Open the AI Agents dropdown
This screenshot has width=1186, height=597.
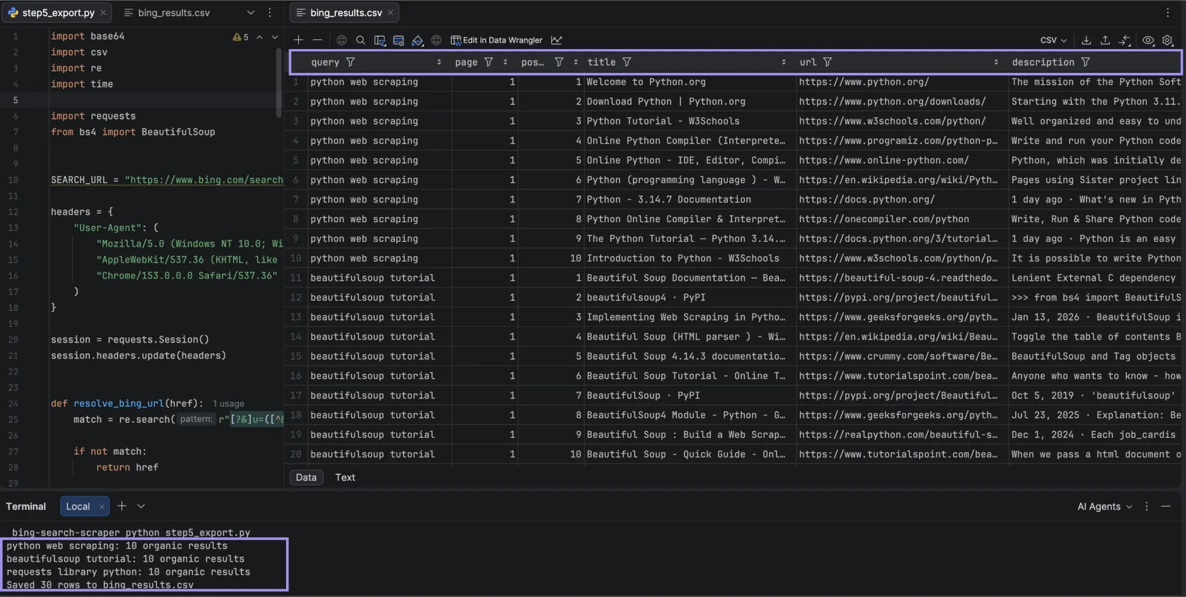(1104, 506)
